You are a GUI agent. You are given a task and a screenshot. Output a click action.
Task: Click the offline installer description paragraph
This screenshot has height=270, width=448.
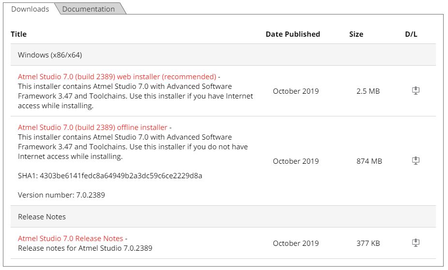pyautogui.click(x=133, y=147)
